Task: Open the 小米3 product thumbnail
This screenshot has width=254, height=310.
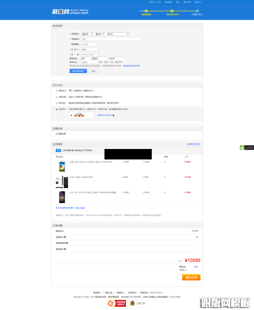Action: point(62,182)
